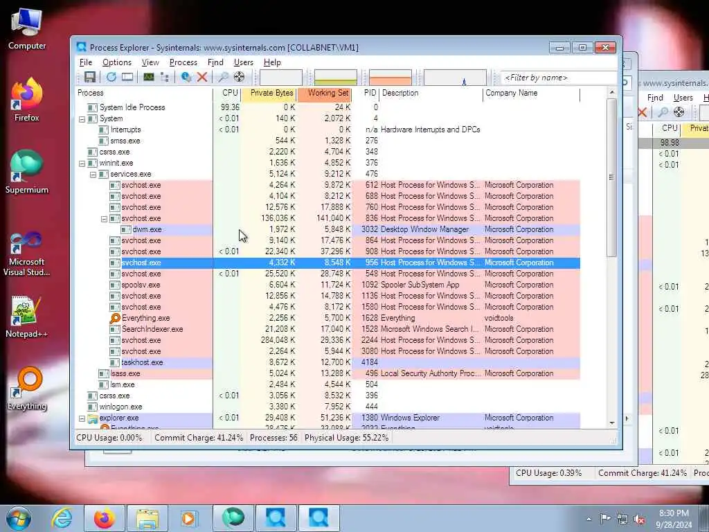
Task: Open the File menu
Action: click(85, 62)
